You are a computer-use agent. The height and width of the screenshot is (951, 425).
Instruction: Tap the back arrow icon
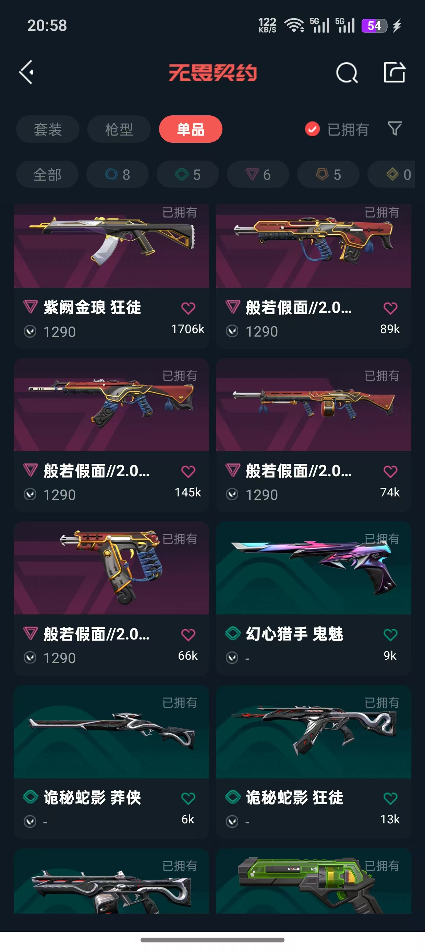[26, 72]
